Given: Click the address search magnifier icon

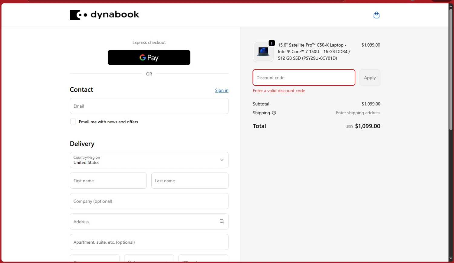Looking at the screenshot, I should pyautogui.click(x=222, y=221).
